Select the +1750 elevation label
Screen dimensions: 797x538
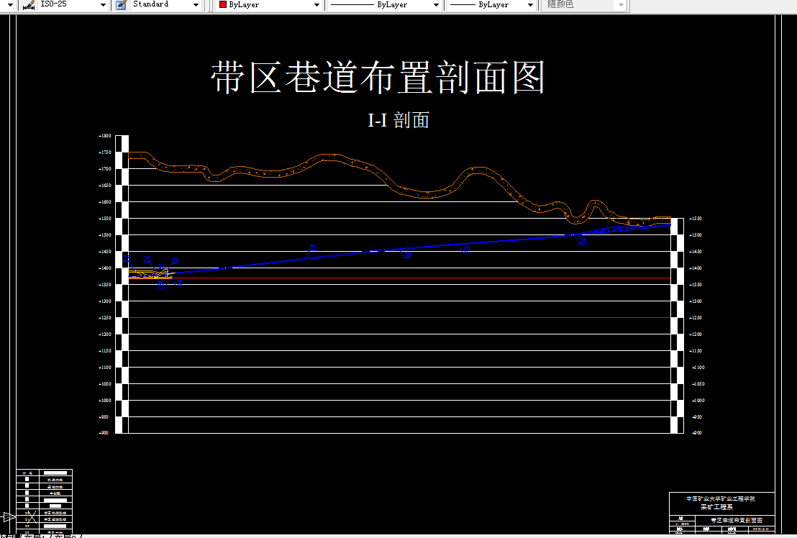[x=105, y=152]
